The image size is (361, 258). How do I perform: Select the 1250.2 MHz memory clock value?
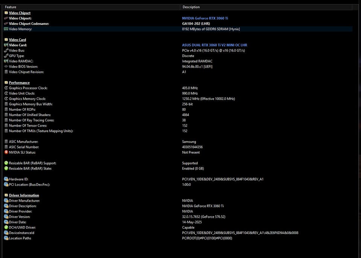point(209,99)
